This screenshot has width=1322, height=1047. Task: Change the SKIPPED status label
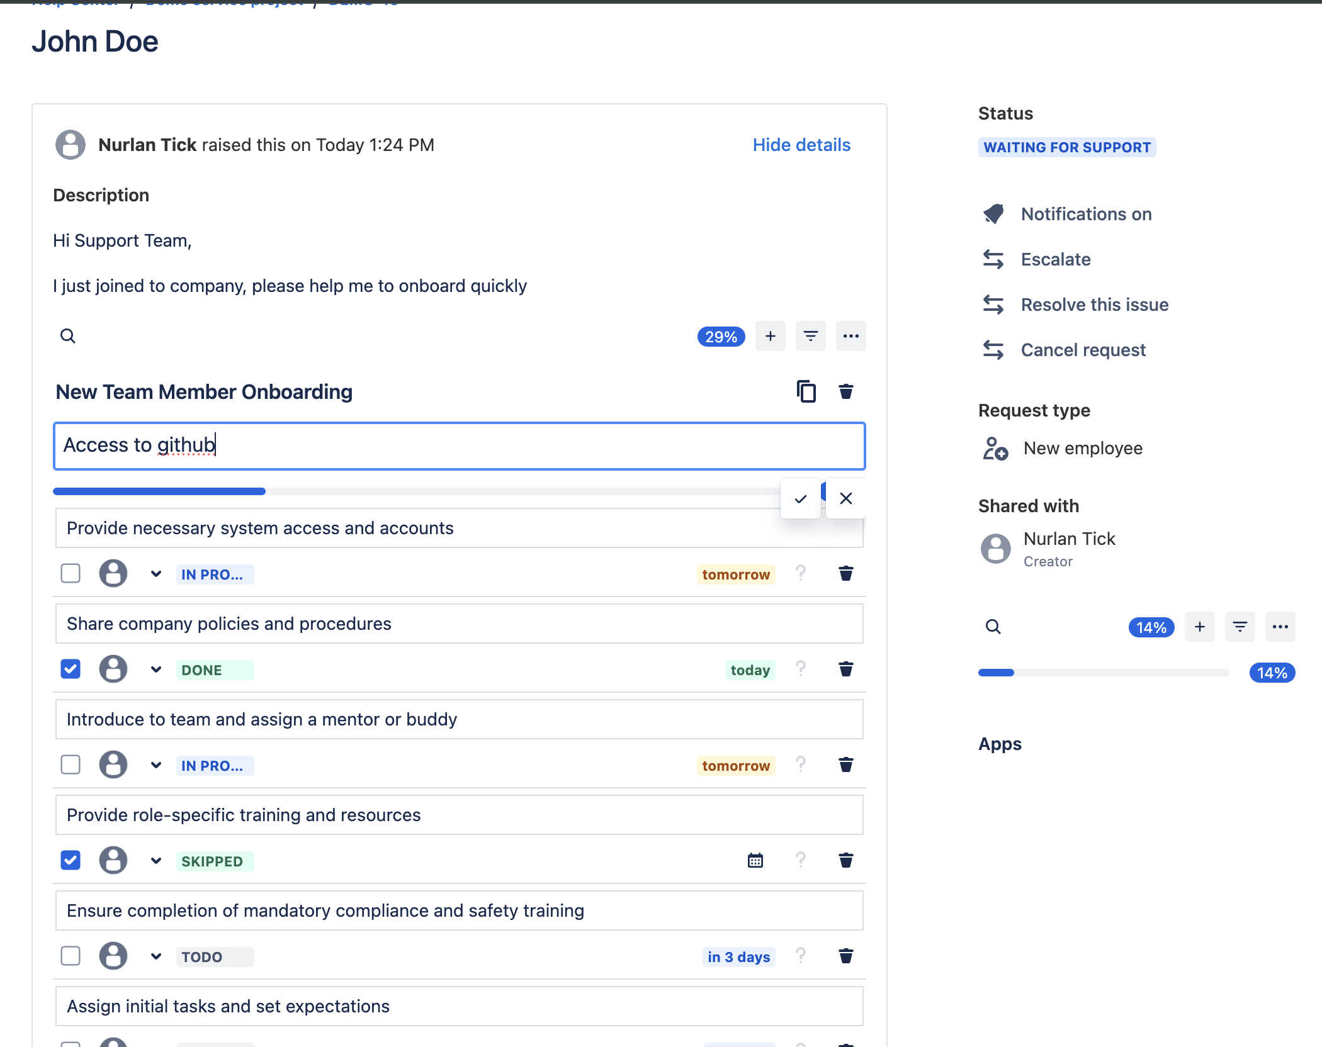coord(215,861)
